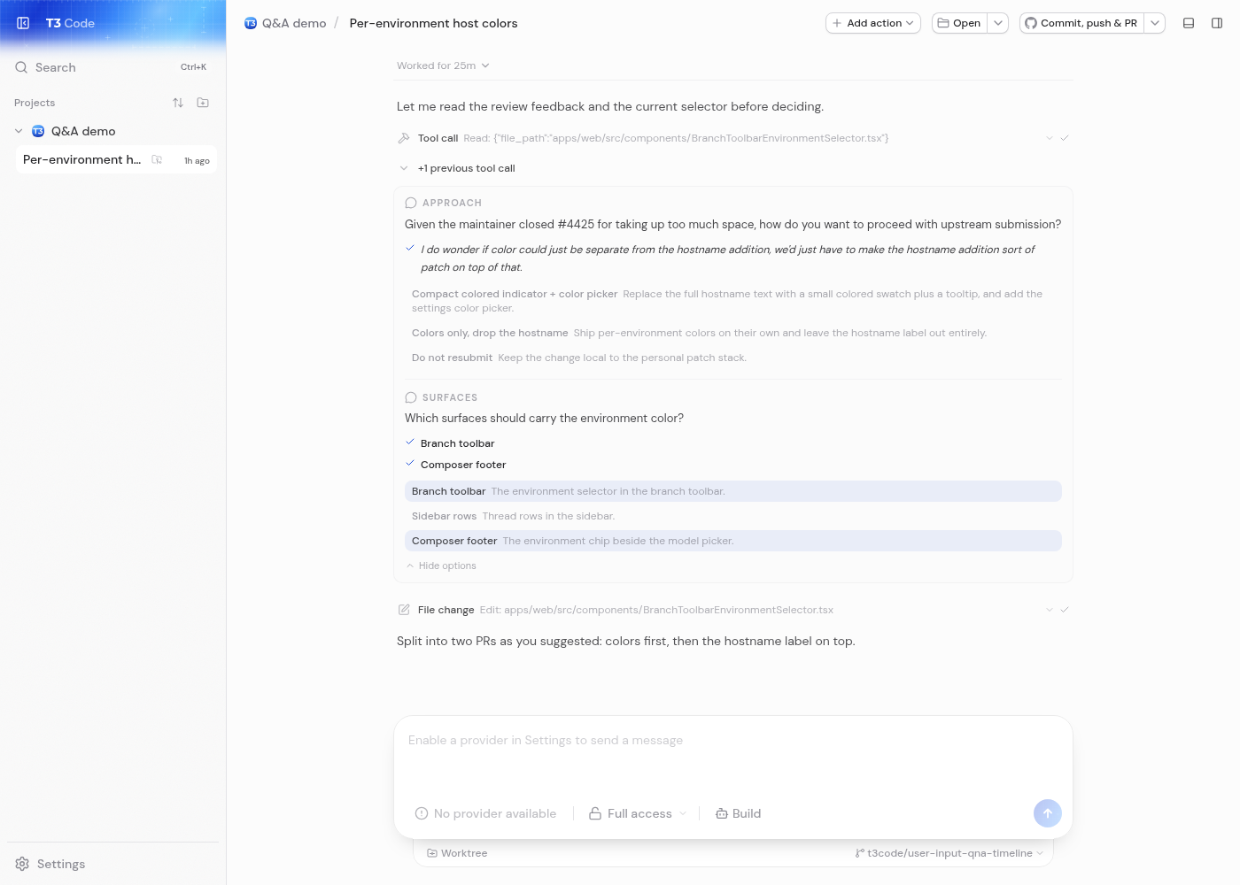The image size is (1240, 885).
Task: Expand the File change edit row chevron
Action: 1050,610
